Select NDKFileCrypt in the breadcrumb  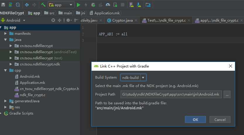pyautogui.click(x=12, y=13)
